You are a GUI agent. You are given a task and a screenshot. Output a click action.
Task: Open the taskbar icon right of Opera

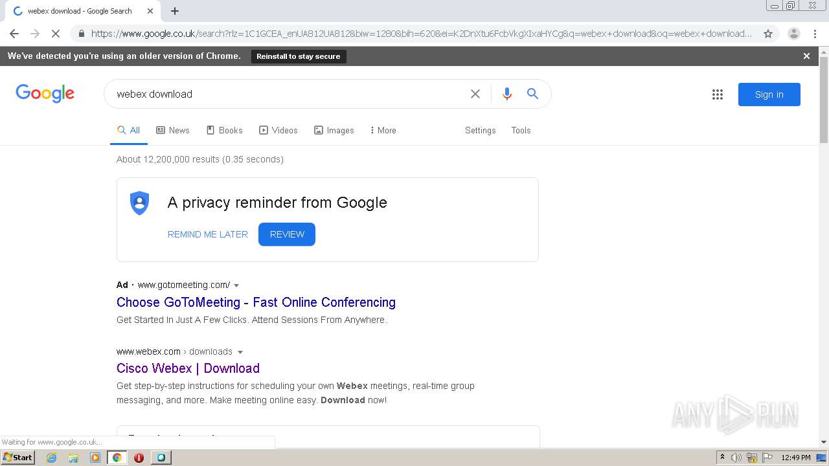[161, 458]
